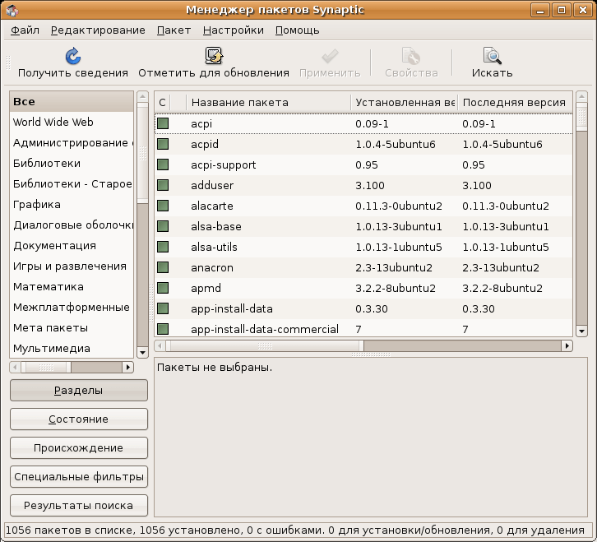597x542 pixels.
Task: Click Отметить для обновления toolbar icon
Action: [x=214, y=56]
